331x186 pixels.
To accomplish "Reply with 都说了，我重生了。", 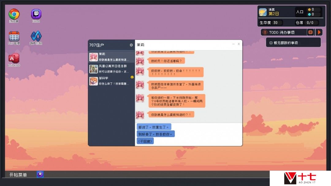I will (154, 127).
